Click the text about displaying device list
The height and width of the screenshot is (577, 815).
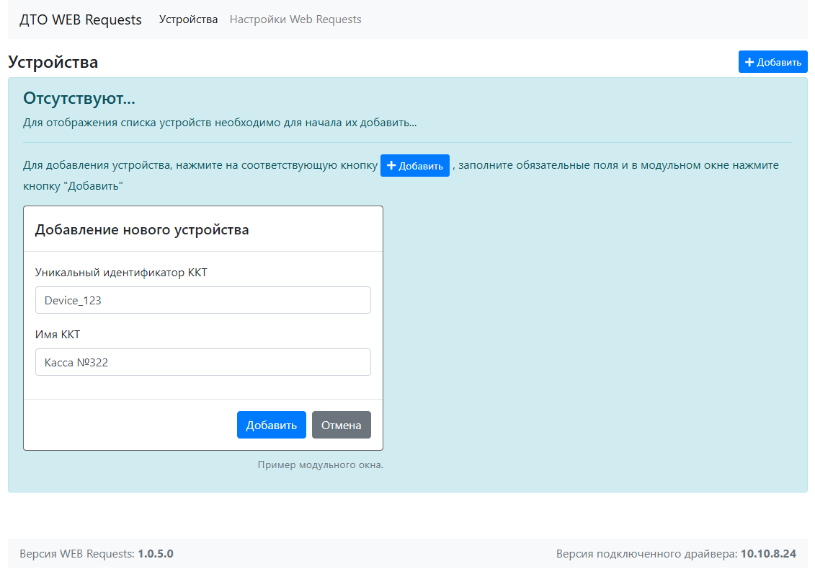click(x=220, y=123)
